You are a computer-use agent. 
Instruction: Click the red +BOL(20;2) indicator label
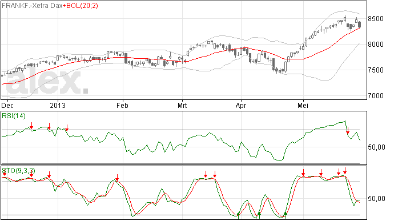81,6
